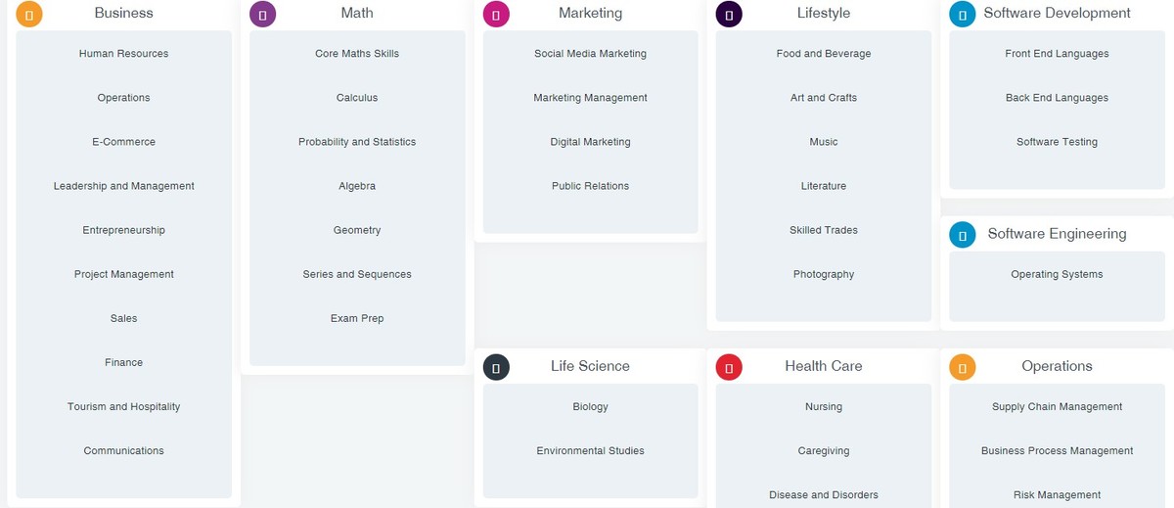Viewport: 1174px width, 508px height.
Task: Select Probability and Statistics under Math
Action: [357, 142]
